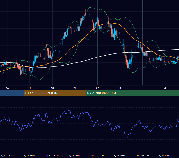Click the 4/22 00:00 time label

(120, 155)
